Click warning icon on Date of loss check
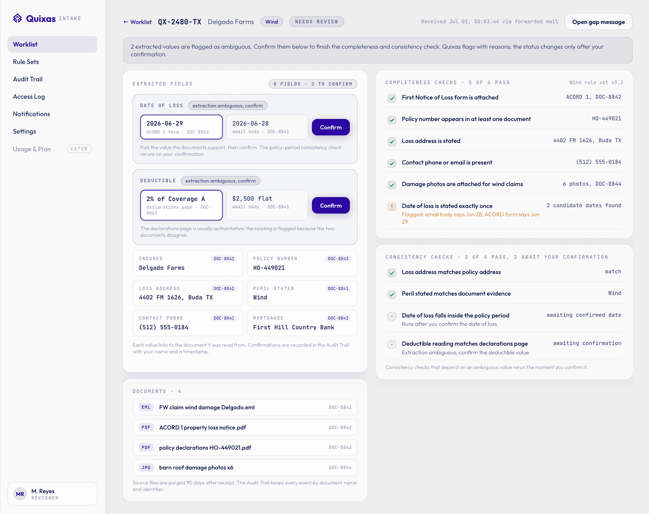The width and height of the screenshot is (649, 514). coord(392,207)
